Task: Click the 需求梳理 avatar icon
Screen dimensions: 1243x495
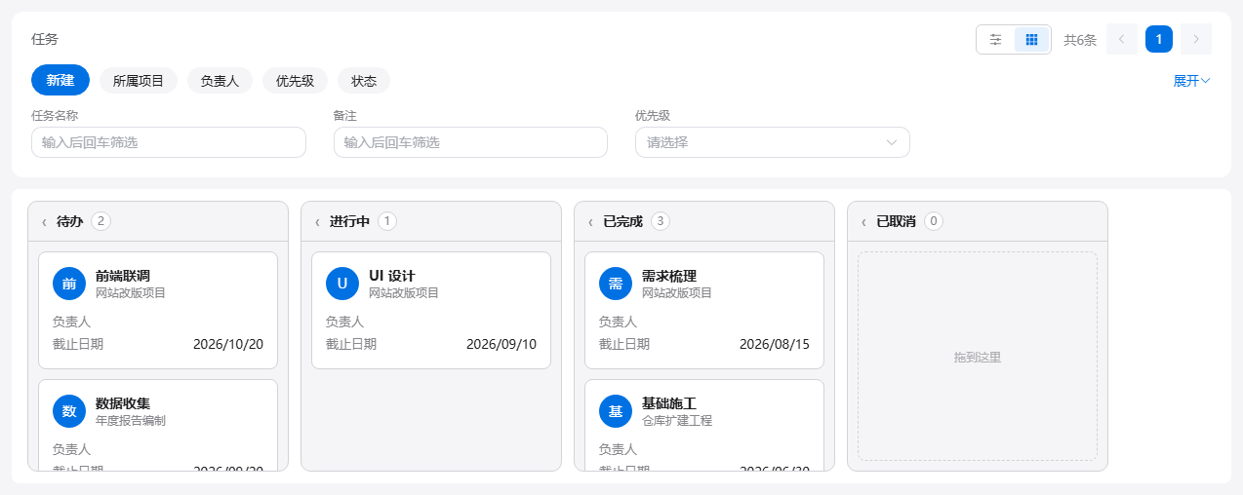Action: pos(616,284)
